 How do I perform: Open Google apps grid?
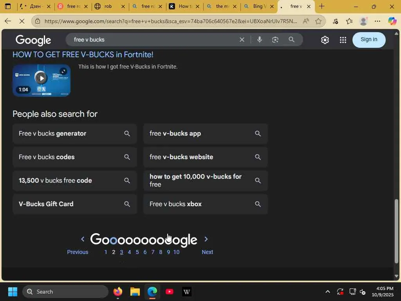pos(343,40)
